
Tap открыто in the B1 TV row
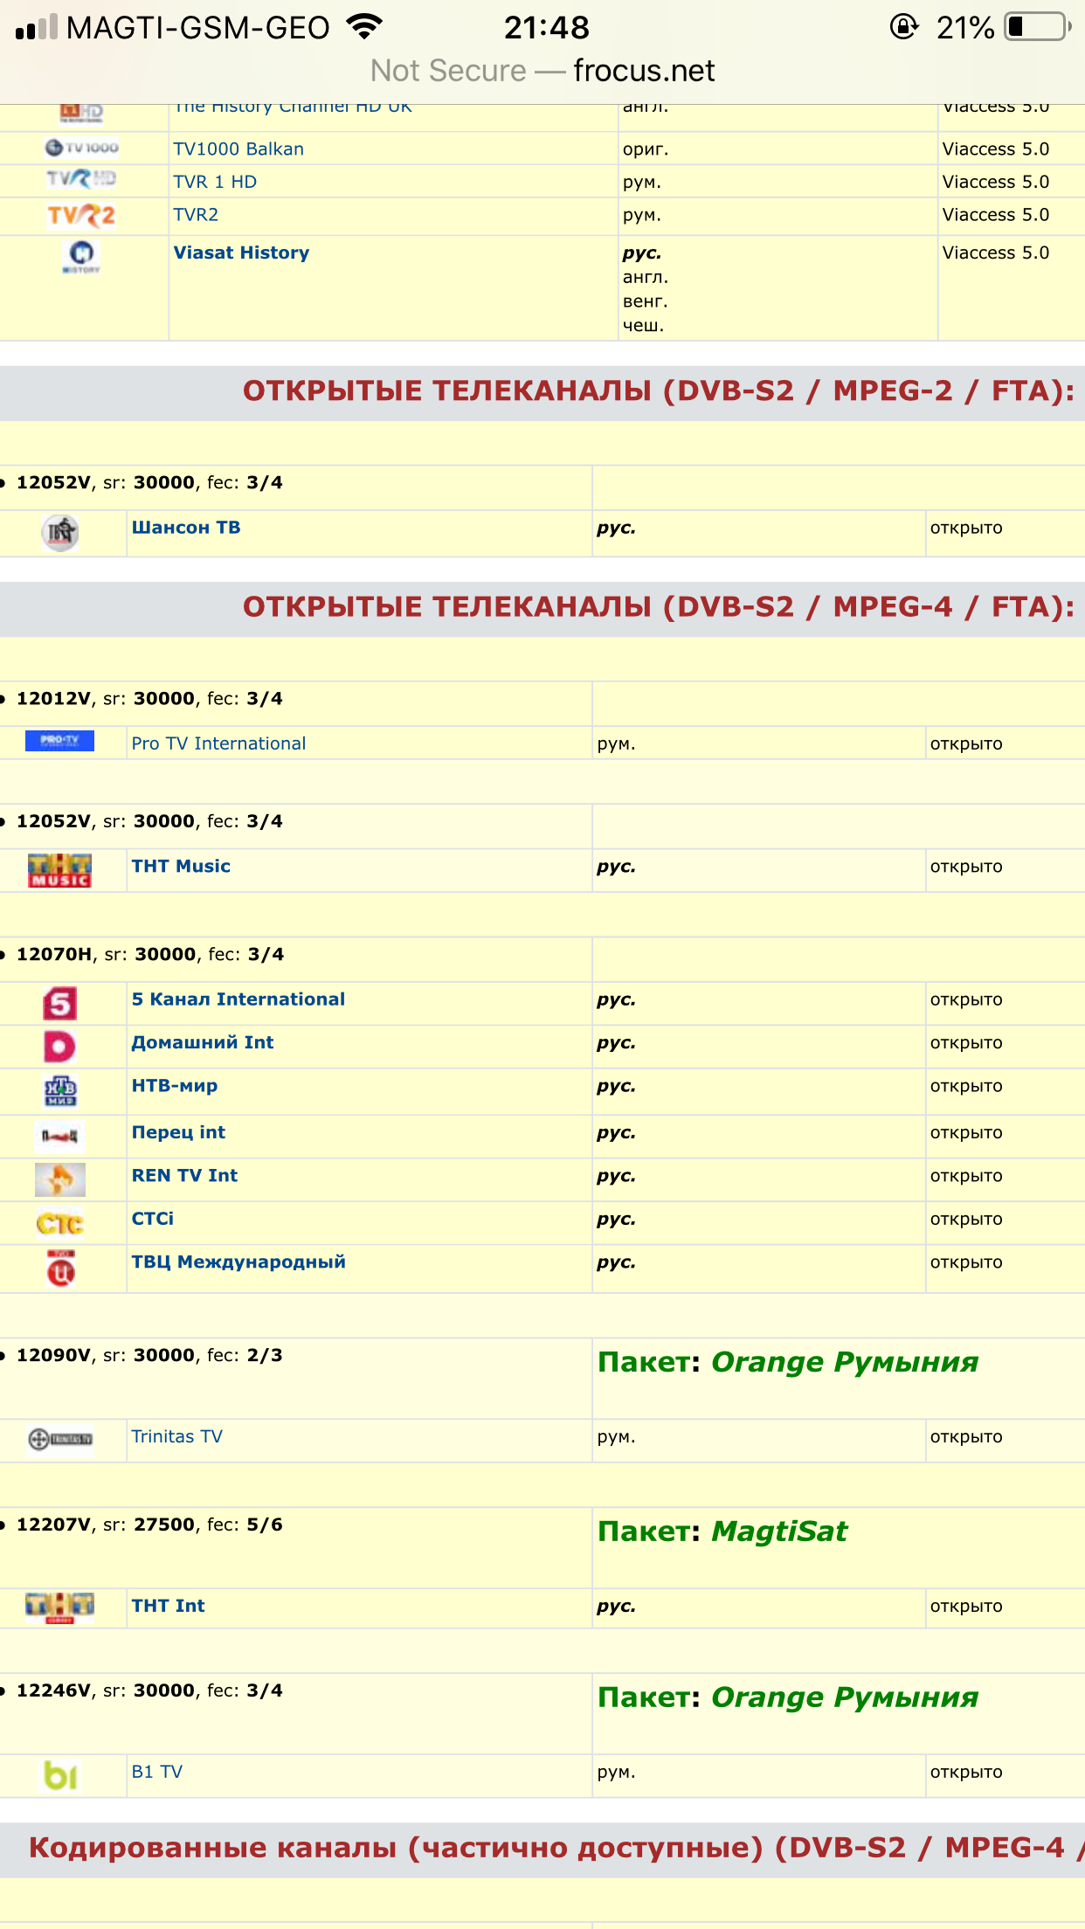(966, 1772)
